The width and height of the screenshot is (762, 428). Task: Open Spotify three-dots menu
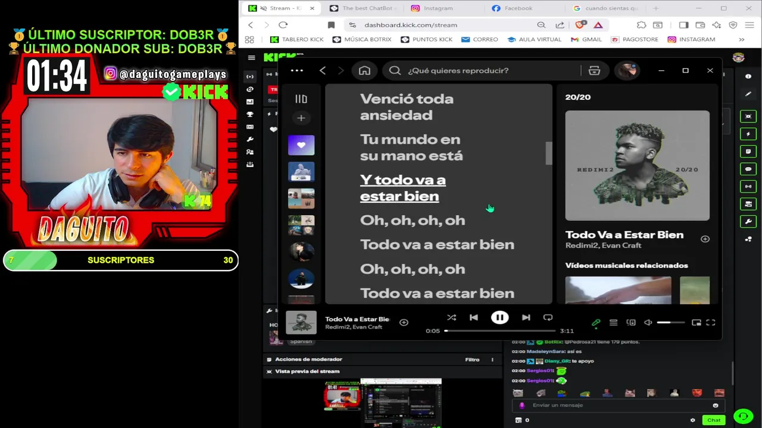click(296, 70)
